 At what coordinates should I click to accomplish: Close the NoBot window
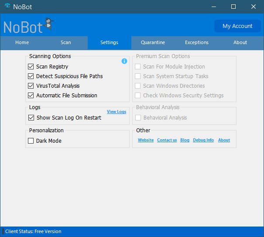(254, 7)
